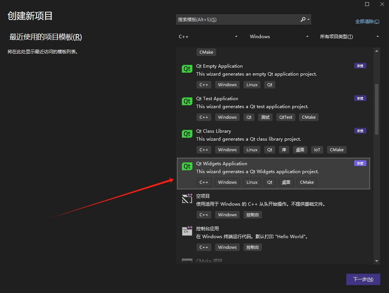Click C++ tag under 控制台应用
Image resolution: width=389 pixels, height=293 pixels.
click(x=204, y=247)
